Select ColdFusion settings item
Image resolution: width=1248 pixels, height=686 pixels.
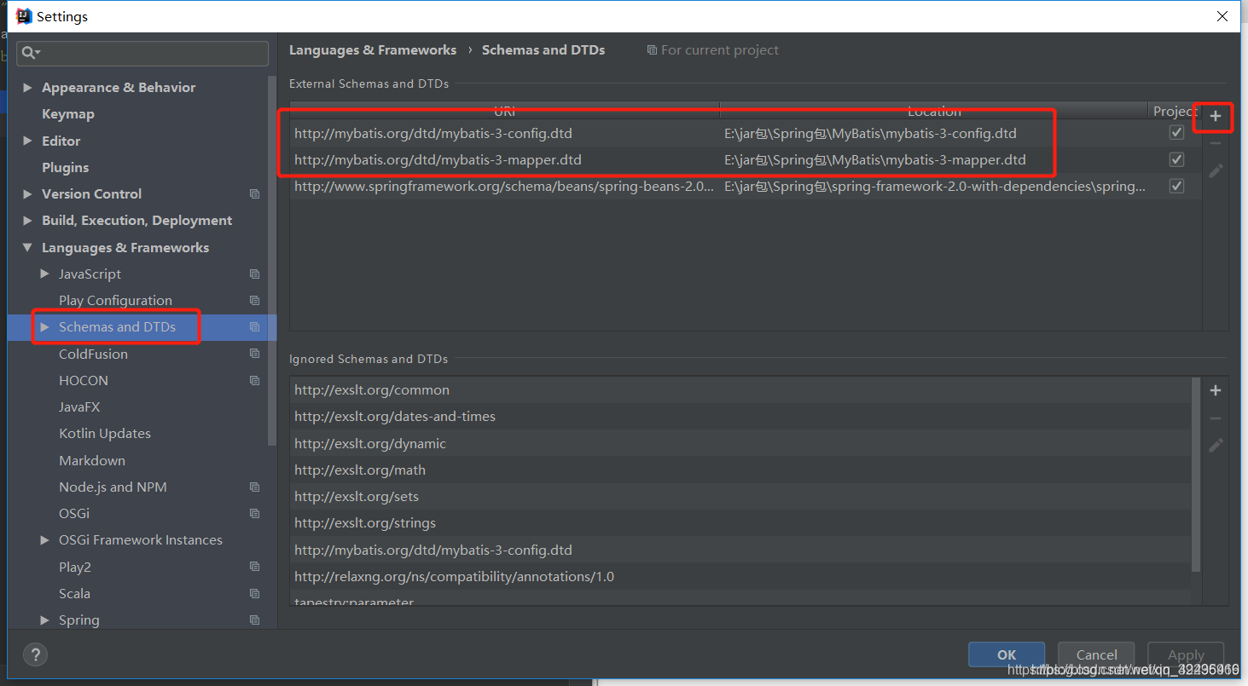(x=93, y=354)
